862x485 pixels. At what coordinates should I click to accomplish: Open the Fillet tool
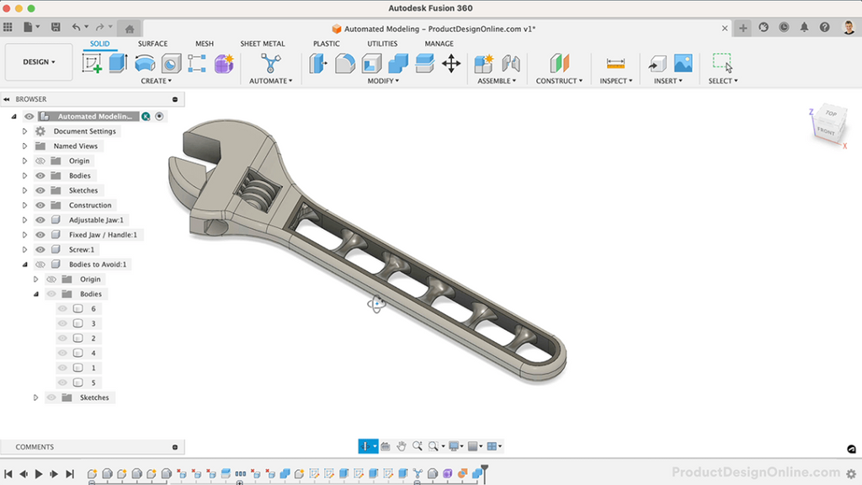(344, 64)
